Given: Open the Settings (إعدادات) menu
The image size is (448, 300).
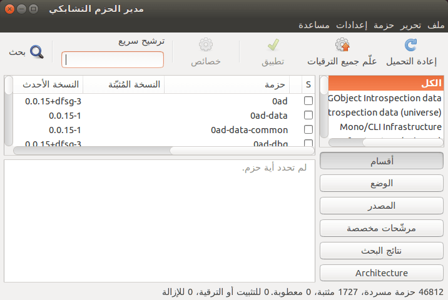Looking at the screenshot, I should (x=352, y=25).
